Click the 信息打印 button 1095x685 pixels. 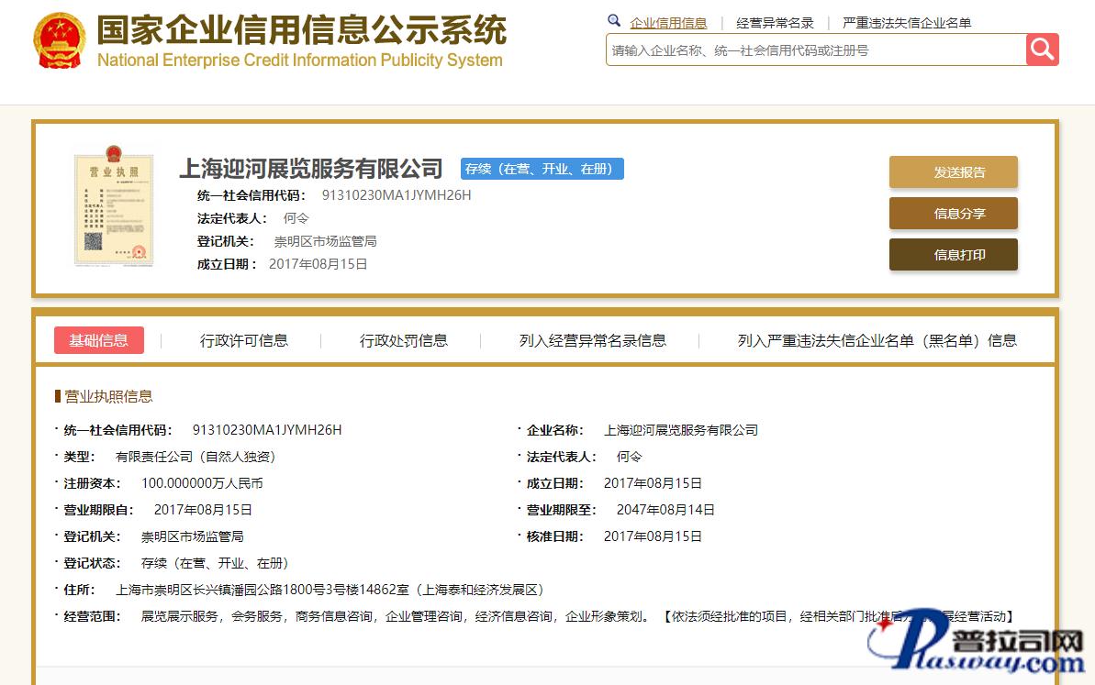pyautogui.click(x=953, y=255)
